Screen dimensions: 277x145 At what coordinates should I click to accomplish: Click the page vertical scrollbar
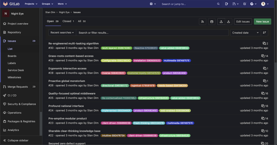click(x=276, y=35)
